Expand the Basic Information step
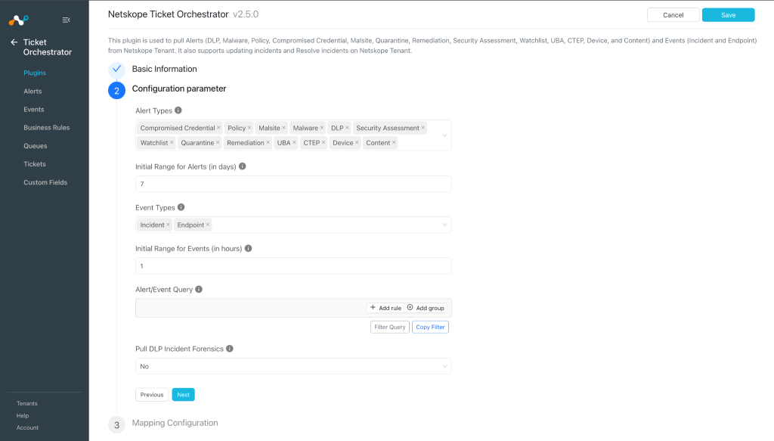The image size is (774, 441). point(164,69)
